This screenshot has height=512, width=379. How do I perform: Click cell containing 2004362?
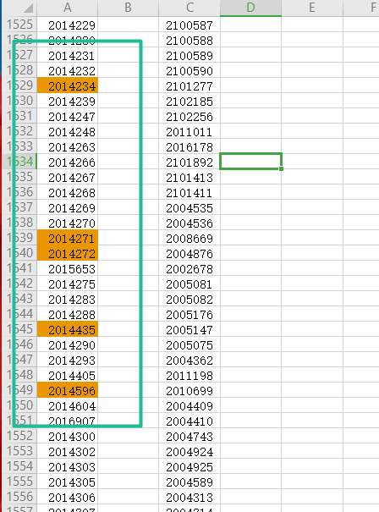tap(189, 360)
